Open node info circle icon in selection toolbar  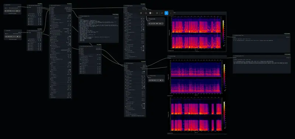pos(146,13)
